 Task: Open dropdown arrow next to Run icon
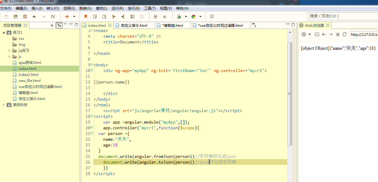pos(186,17)
